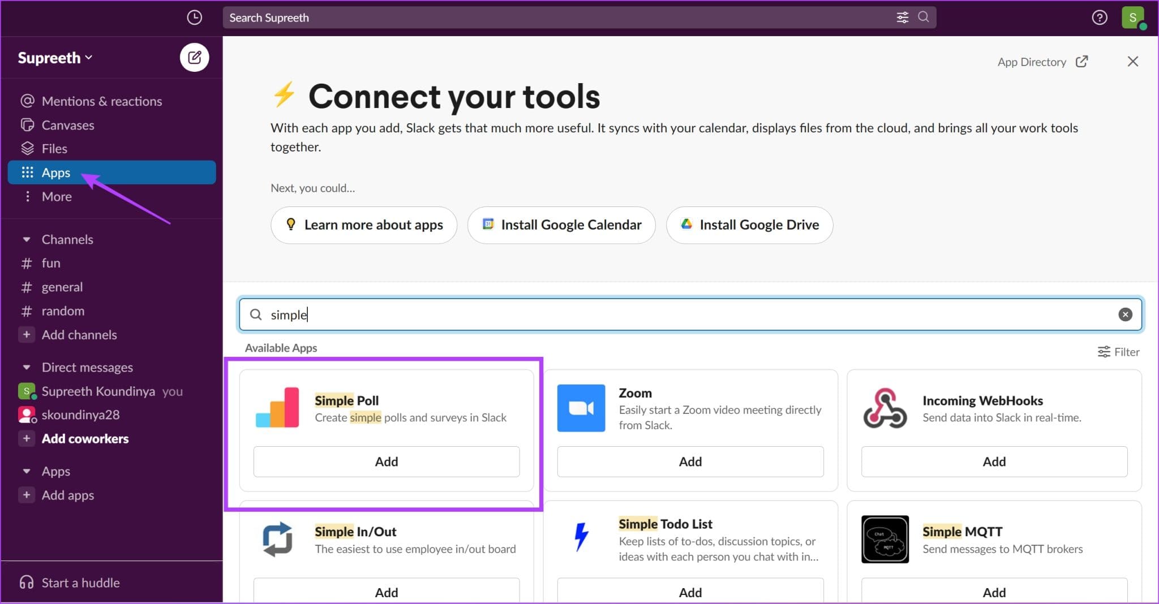Click Install Google Calendar
Screen dimensions: 1159x604
tap(561, 225)
